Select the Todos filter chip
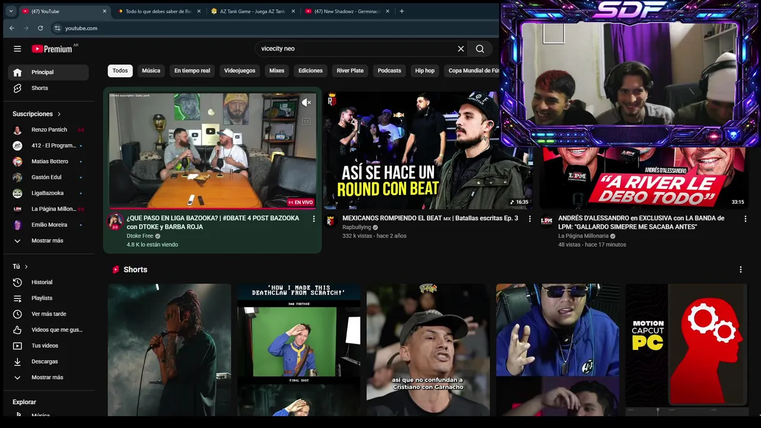The height and width of the screenshot is (428, 761). [x=120, y=71]
